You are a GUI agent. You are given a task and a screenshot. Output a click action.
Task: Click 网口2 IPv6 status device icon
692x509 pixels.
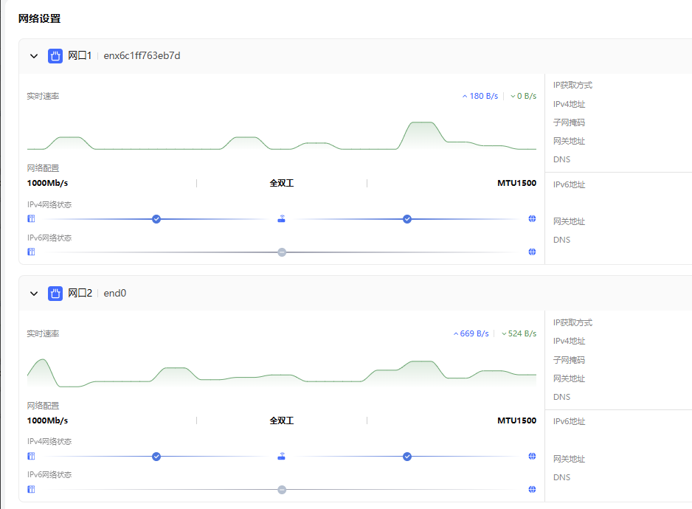(31, 489)
